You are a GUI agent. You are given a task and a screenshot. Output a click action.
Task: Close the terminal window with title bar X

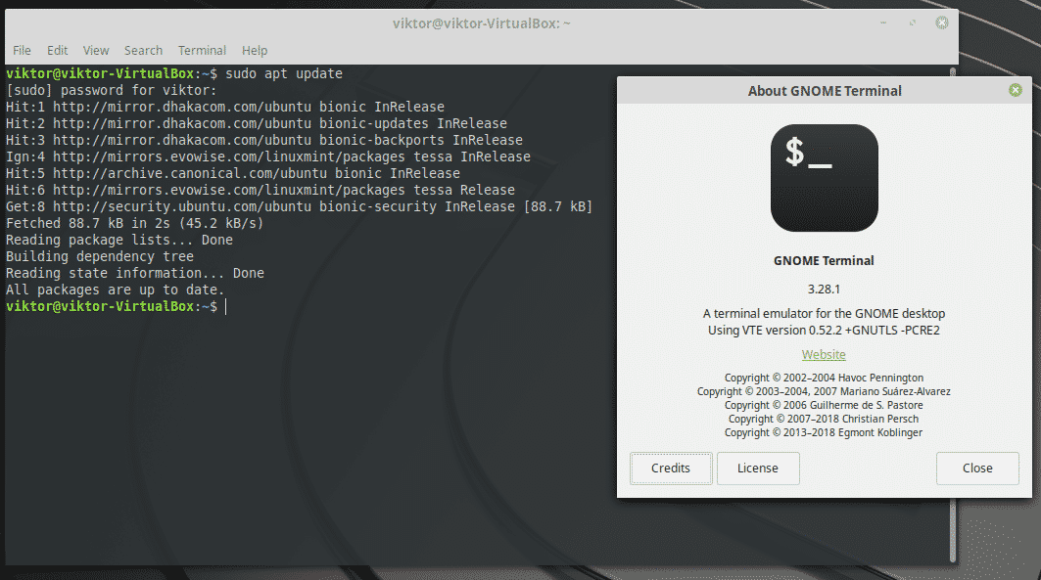[x=941, y=22]
